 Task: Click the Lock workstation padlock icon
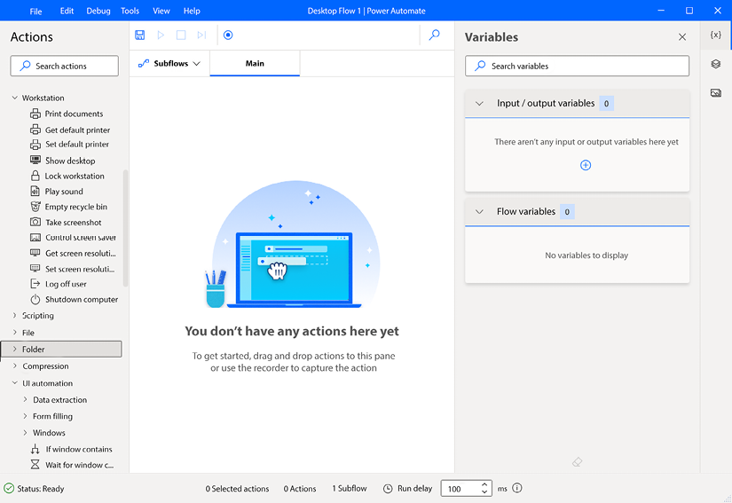(x=35, y=176)
